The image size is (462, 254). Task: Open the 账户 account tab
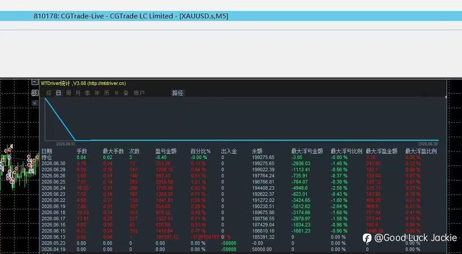coord(139,93)
